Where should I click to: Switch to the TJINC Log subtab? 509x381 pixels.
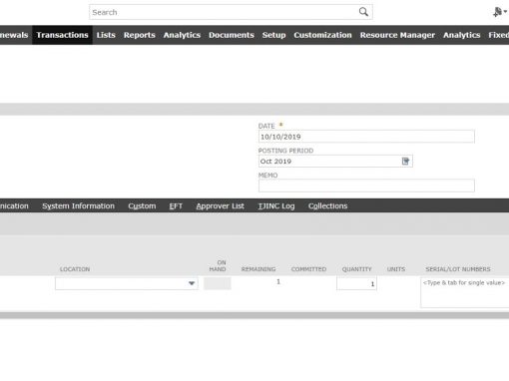(276, 206)
